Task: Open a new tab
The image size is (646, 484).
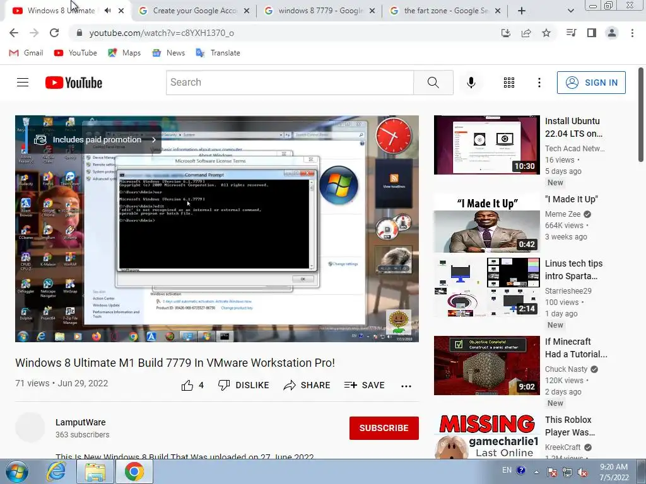Action: pos(522,11)
